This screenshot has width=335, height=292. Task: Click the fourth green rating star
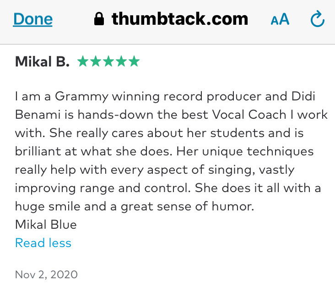(x=121, y=61)
